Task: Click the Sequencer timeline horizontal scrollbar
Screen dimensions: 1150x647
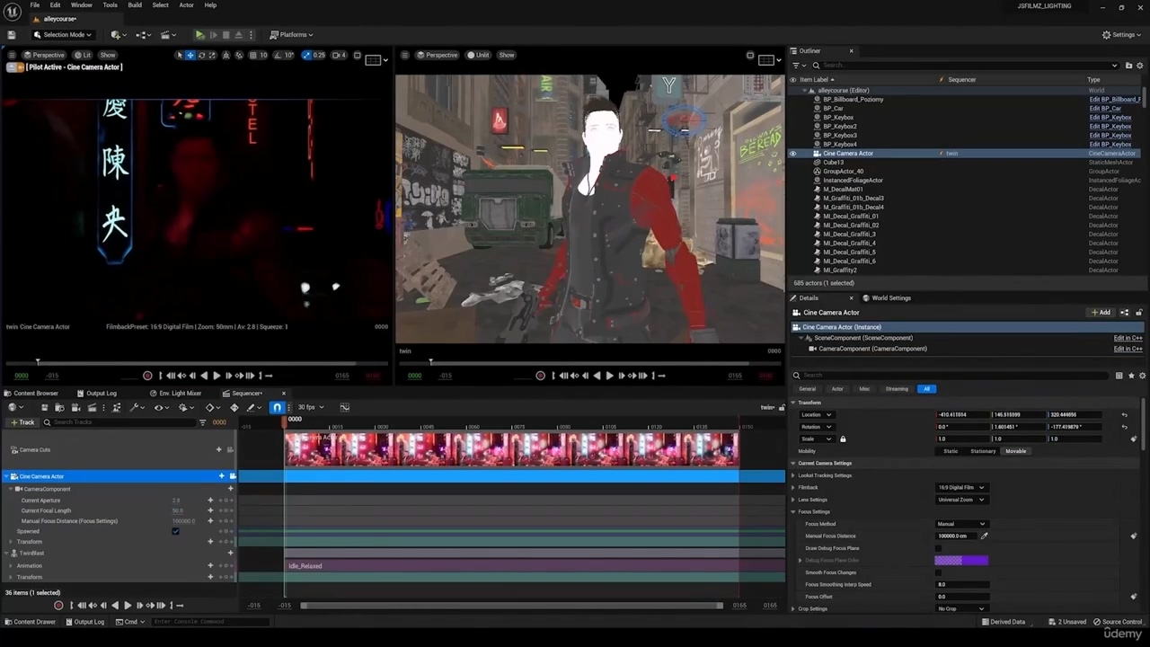Action: pyautogui.click(x=511, y=606)
